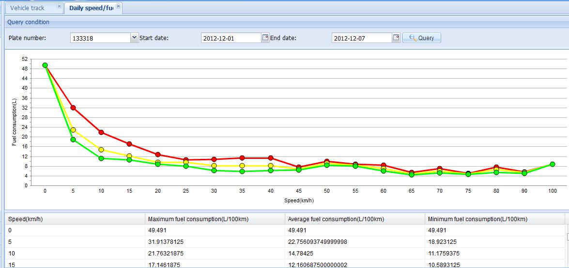Click the Query condition panel header

click(x=287, y=22)
